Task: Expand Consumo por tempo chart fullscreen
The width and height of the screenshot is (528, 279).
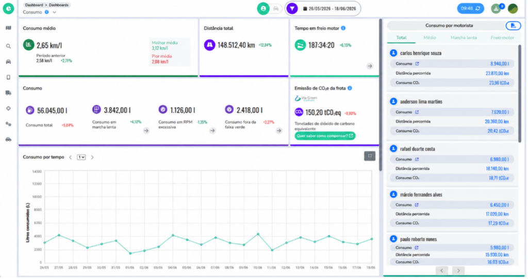Action: (x=370, y=156)
